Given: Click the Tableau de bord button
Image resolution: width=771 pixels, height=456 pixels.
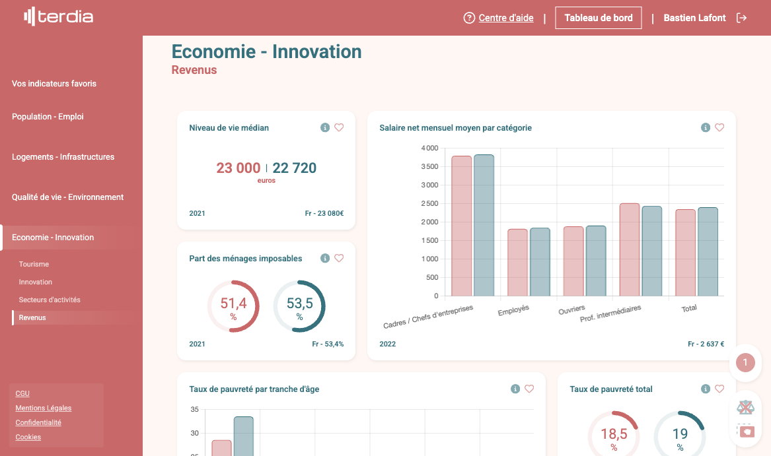Looking at the screenshot, I should [598, 18].
